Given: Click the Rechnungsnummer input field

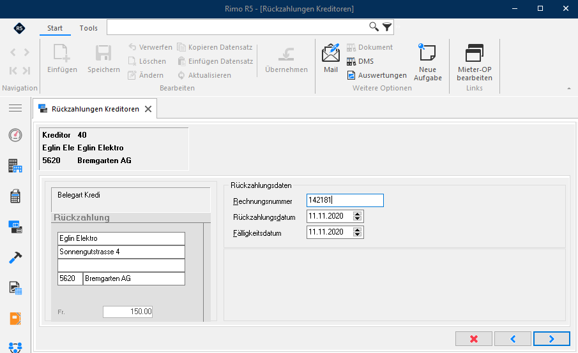Looking at the screenshot, I should pyautogui.click(x=345, y=201).
